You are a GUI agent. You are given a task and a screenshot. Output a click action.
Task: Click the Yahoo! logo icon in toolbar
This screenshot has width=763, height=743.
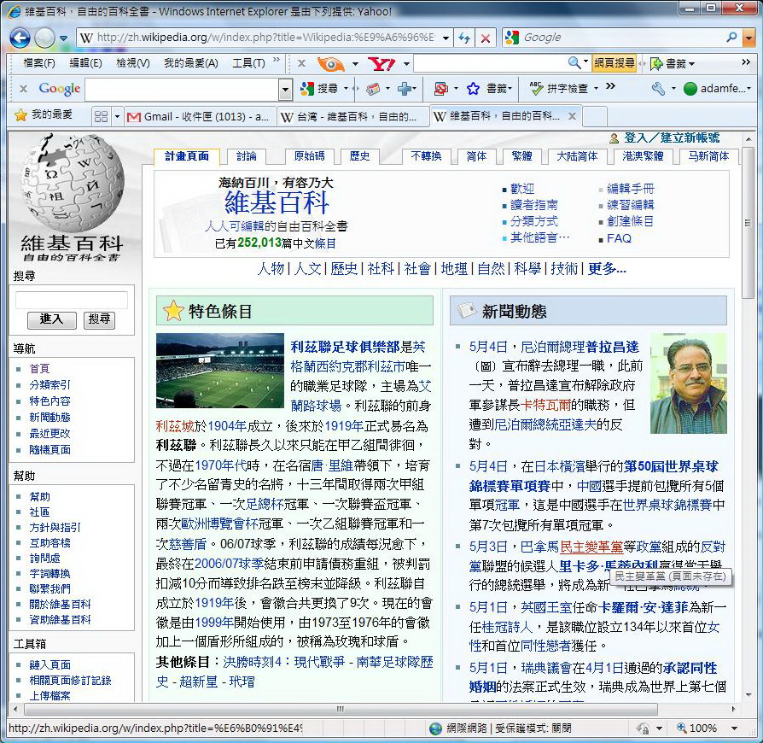pos(381,63)
